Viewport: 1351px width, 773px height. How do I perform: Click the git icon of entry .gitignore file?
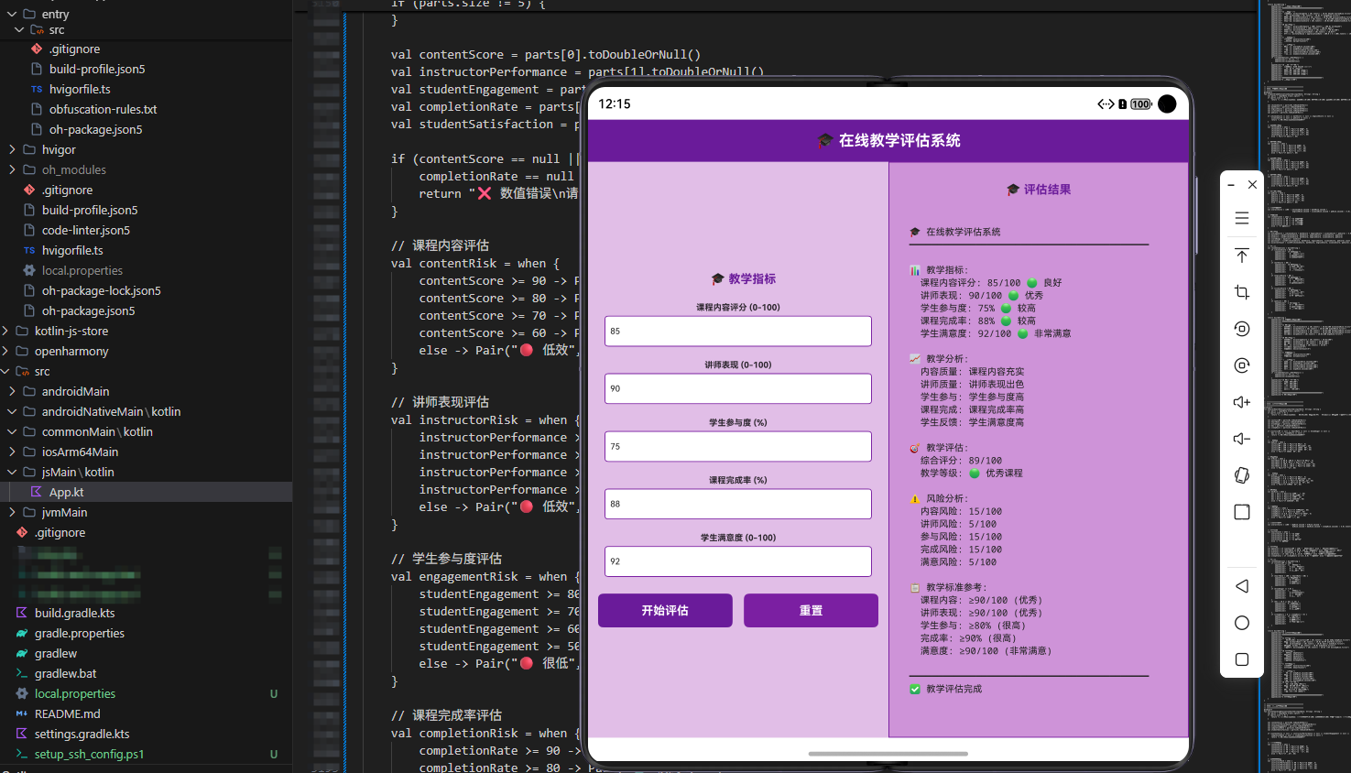tap(37, 49)
